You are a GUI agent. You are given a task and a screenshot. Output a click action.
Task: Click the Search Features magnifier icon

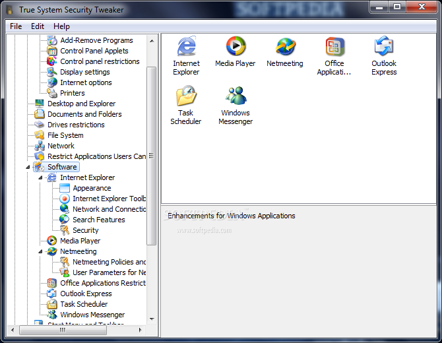click(65, 220)
